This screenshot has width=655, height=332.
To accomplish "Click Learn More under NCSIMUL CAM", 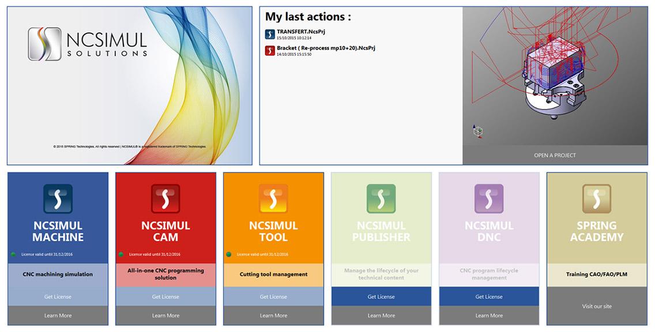I will pos(165,315).
